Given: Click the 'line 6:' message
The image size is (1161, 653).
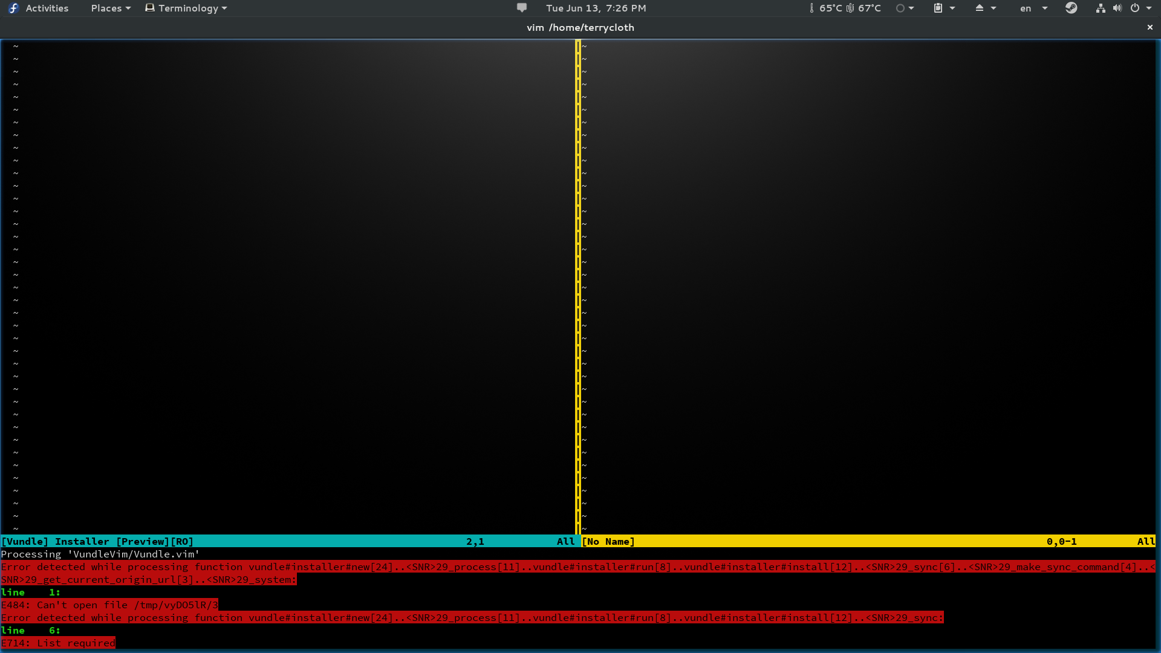Looking at the screenshot, I should click(31, 630).
